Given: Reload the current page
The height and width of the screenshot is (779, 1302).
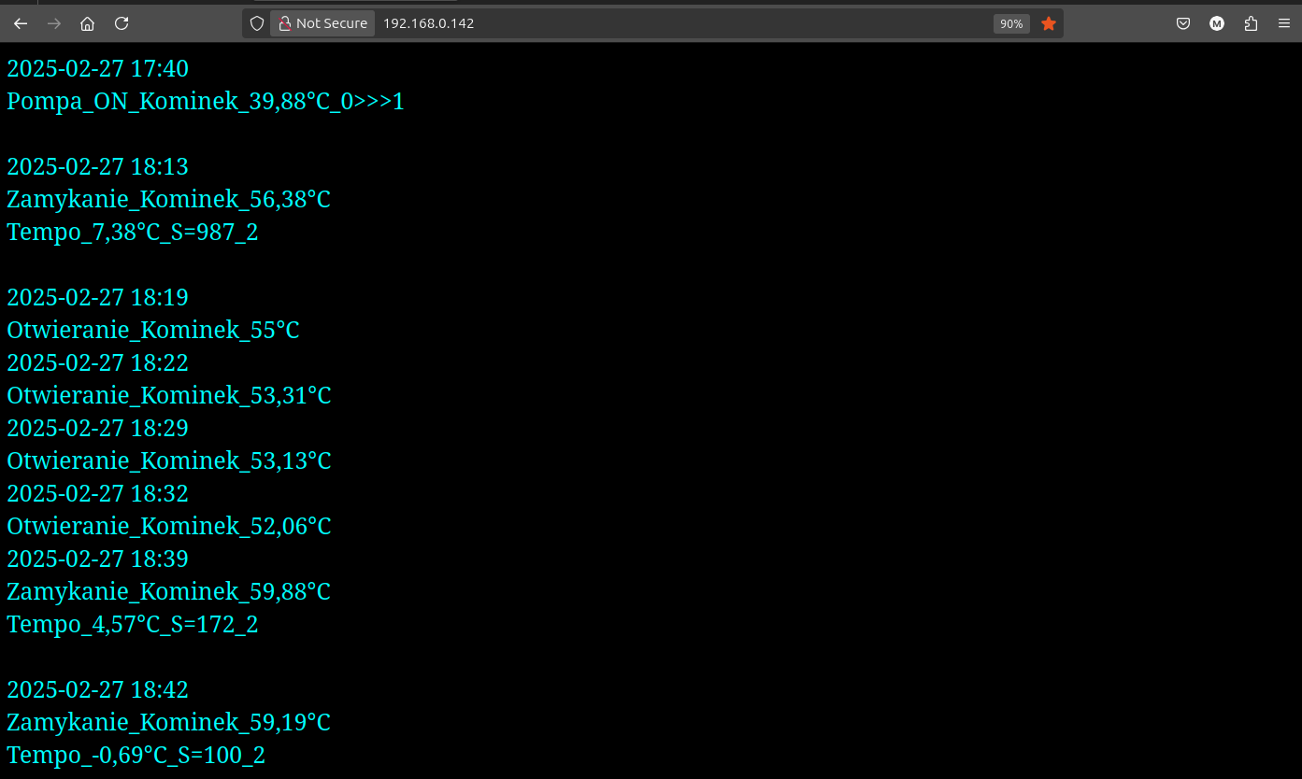Looking at the screenshot, I should [122, 23].
